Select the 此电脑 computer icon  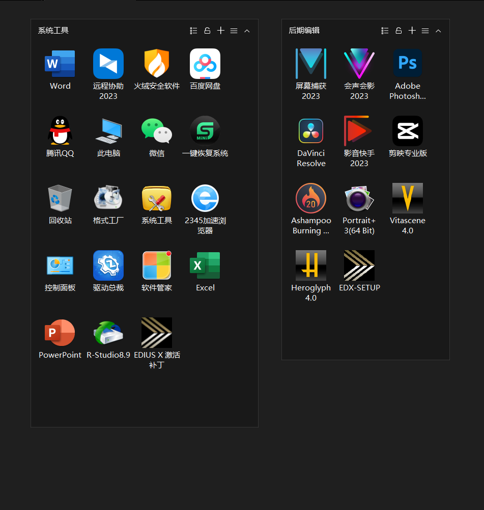108,131
